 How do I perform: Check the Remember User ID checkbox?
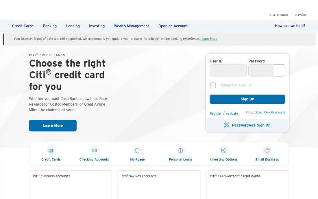[213, 85]
